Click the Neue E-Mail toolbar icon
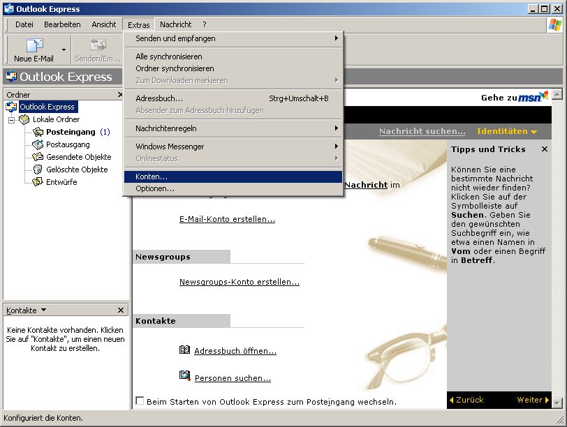Screen dimensions: 567x427 [x=34, y=46]
